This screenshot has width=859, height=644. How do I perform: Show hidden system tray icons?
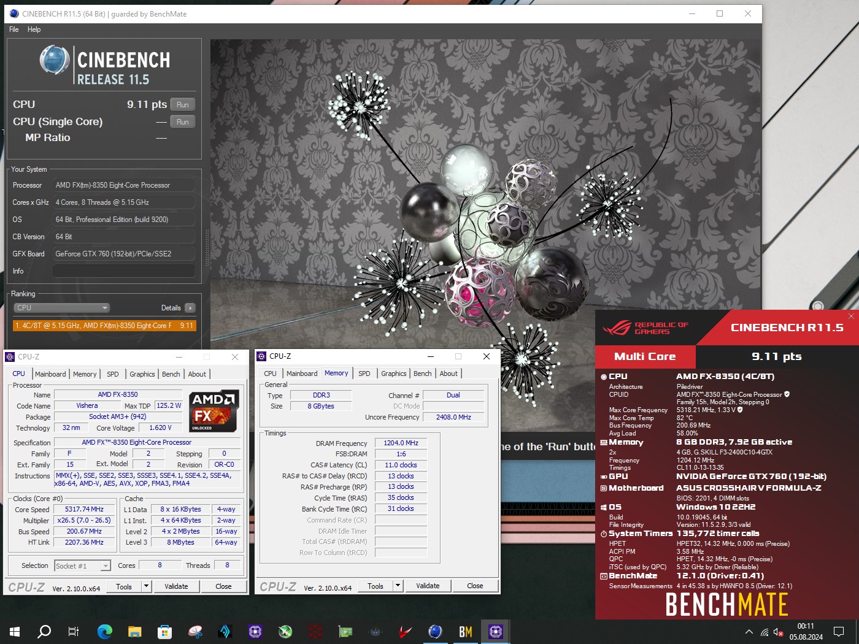749,632
